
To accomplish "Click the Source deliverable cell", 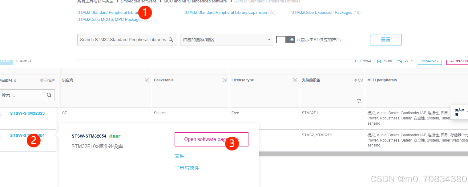I will point(160,113).
